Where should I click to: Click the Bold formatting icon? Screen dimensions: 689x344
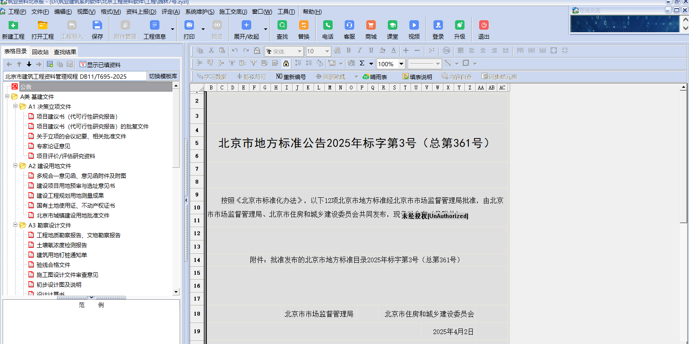[349, 51]
